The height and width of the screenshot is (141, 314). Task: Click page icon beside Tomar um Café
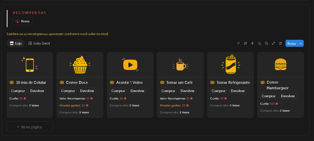162,83
